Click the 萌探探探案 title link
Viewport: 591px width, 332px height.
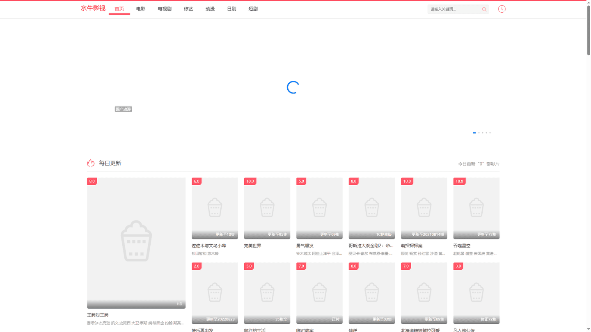[412, 246]
